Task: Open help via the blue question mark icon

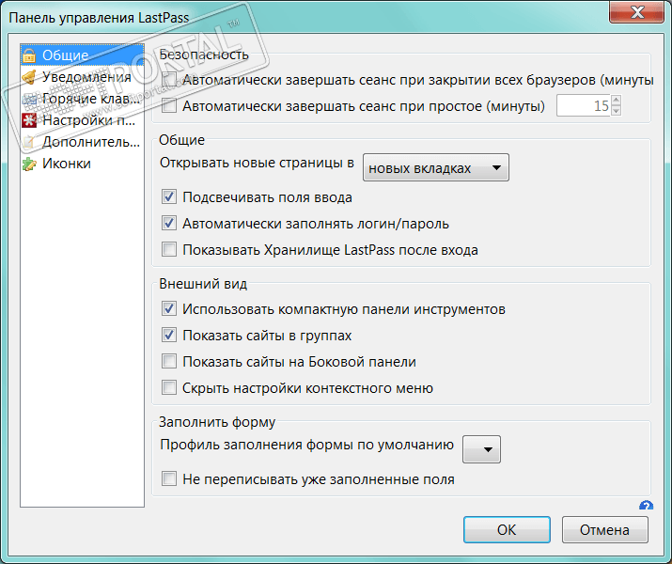Action: [x=646, y=506]
